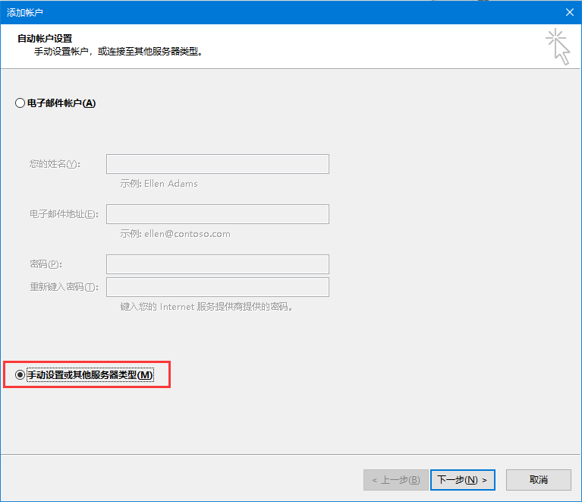Click the ellen@contoso.com example text
This screenshot has width=582, height=502.
[x=175, y=234]
